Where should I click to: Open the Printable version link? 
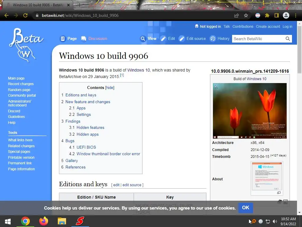tap(21, 157)
